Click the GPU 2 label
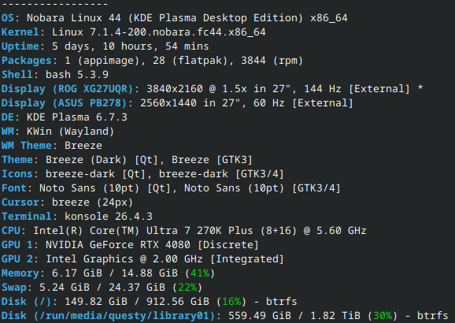This screenshot has height=323, width=455. pos(17,259)
